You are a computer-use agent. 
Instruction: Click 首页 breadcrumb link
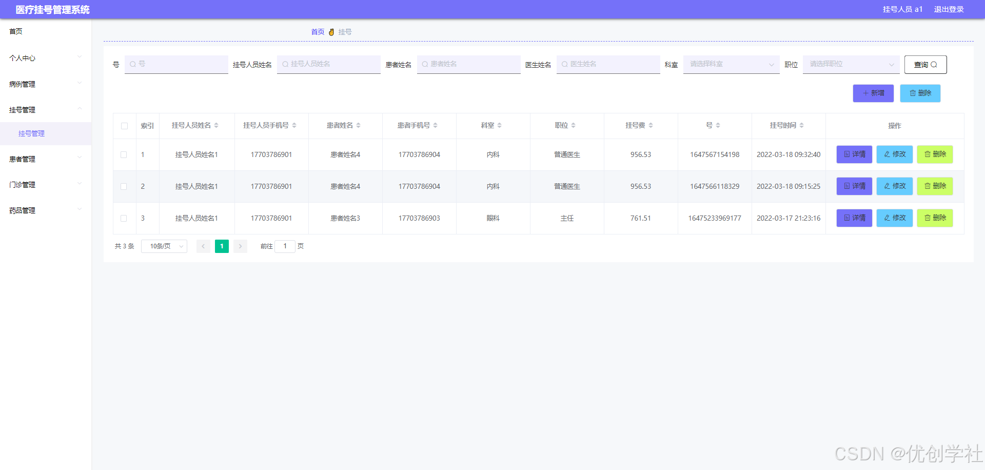tap(318, 32)
